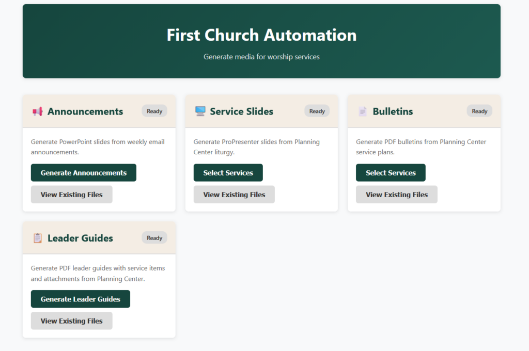Click the Ready badge on the Announcements card
529x351 pixels.
(x=154, y=111)
